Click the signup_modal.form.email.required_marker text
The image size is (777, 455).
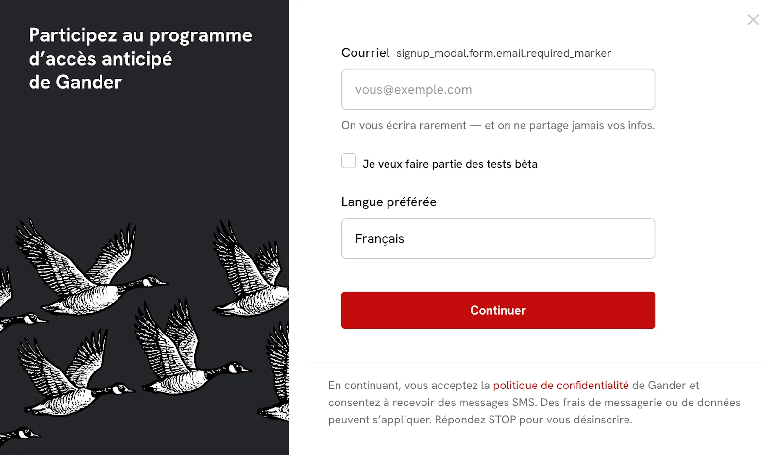[504, 53]
